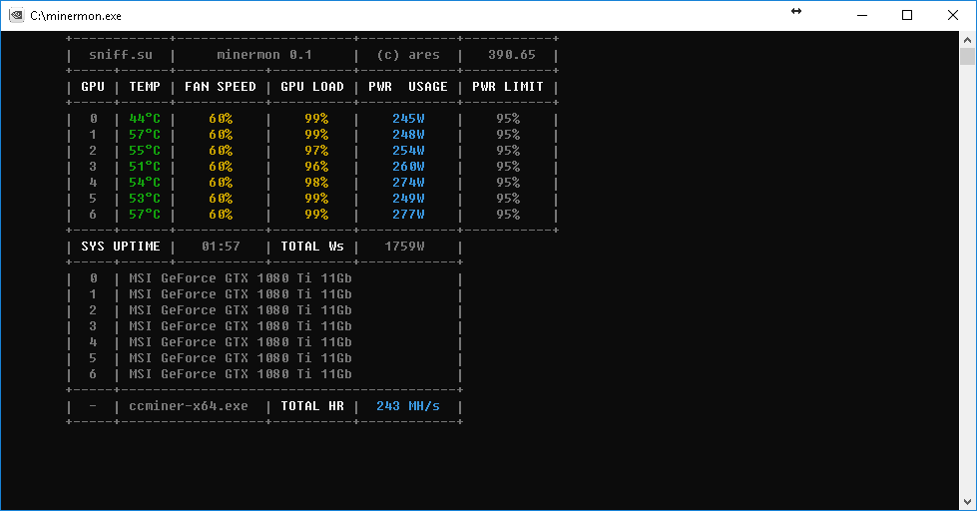Click GPU 0 temperature '44°C'
977x511 pixels.
pos(145,119)
